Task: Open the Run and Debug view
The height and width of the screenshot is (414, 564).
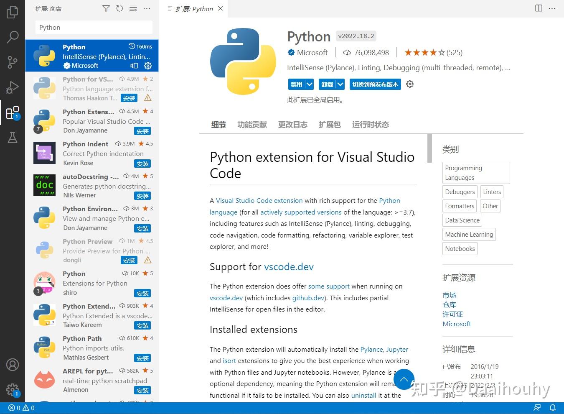Action: click(x=13, y=87)
